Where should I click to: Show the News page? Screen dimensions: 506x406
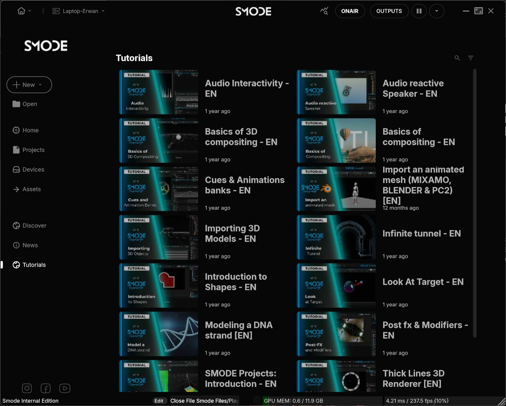click(x=25, y=245)
